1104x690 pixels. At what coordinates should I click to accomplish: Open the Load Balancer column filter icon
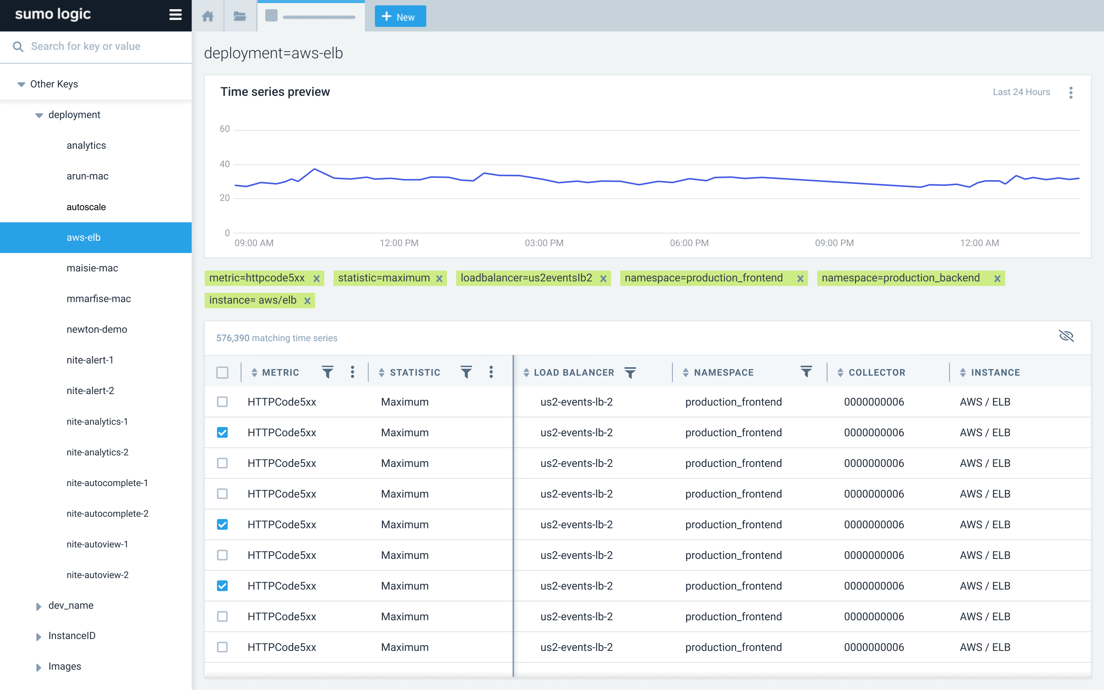tap(630, 372)
